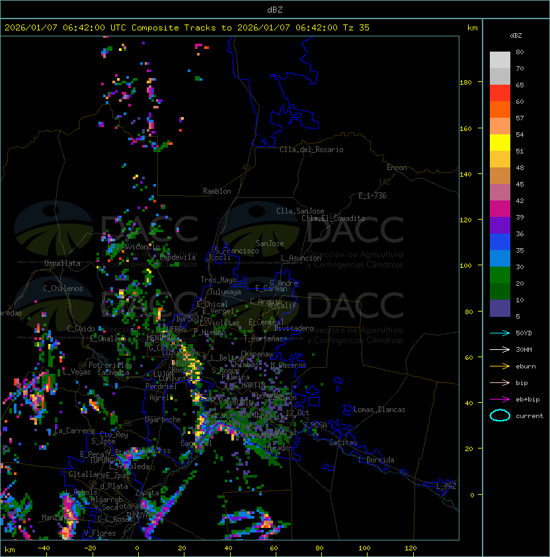
Task: Click the 'La_Carrera' map label
Action: (x=74, y=431)
